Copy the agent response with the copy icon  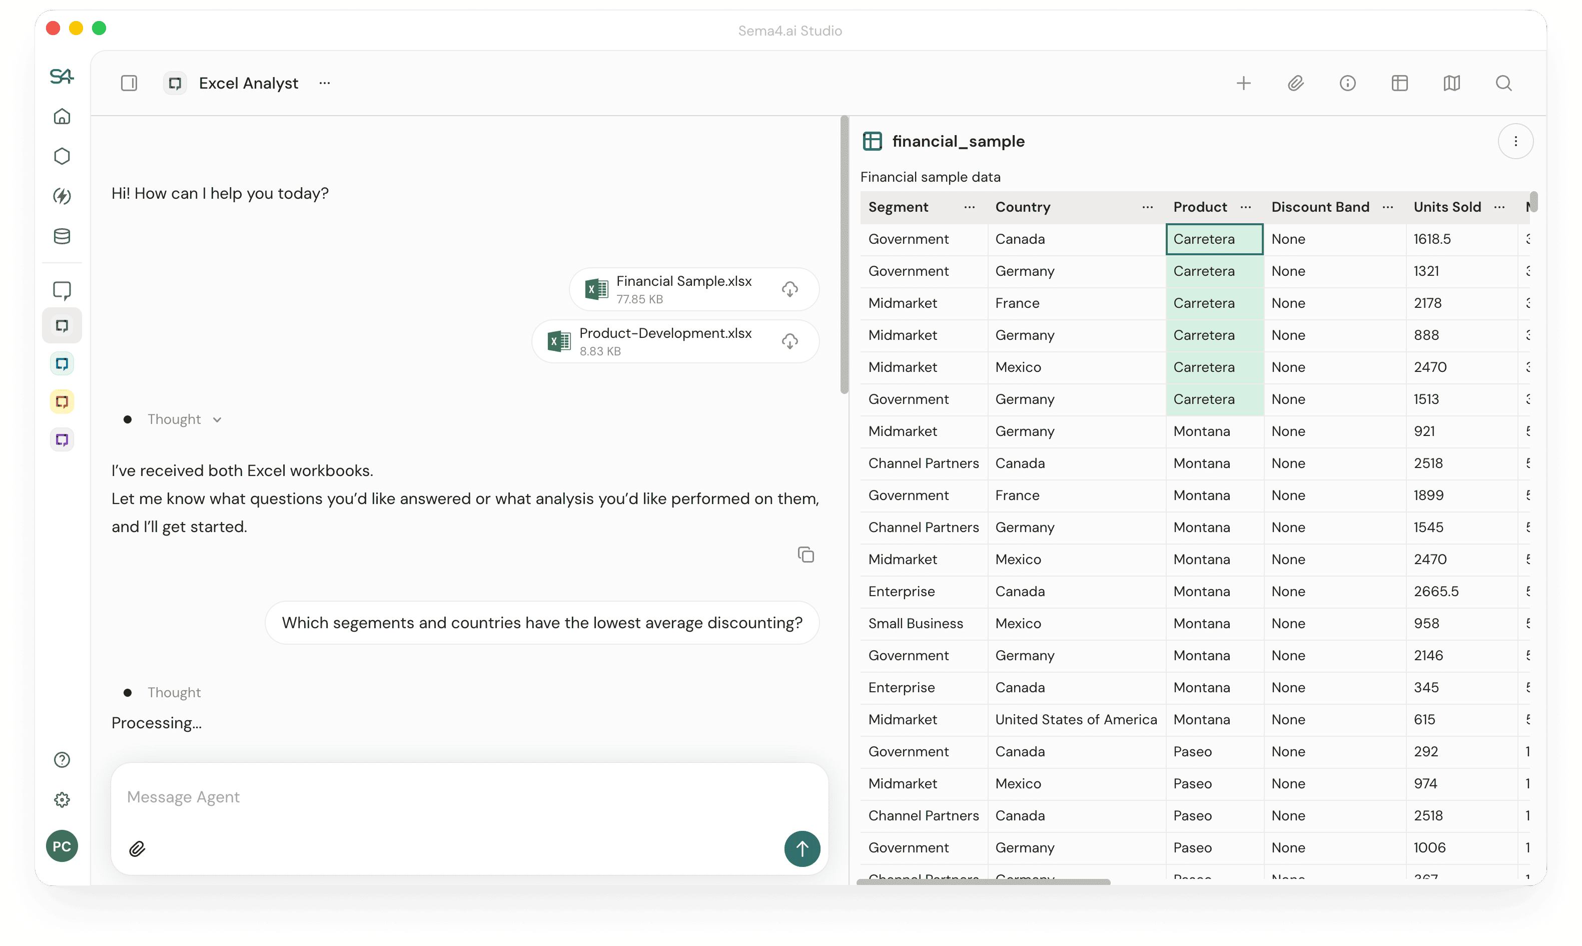coord(806,555)
